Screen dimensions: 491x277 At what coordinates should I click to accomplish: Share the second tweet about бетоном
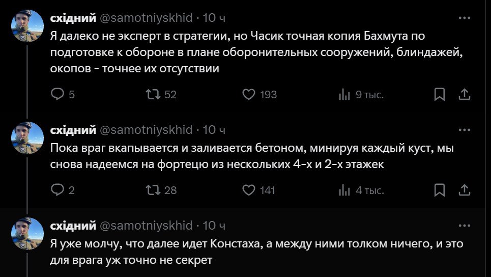click(464, 190)
